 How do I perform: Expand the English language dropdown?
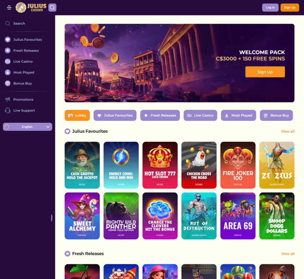click(28, 127)
